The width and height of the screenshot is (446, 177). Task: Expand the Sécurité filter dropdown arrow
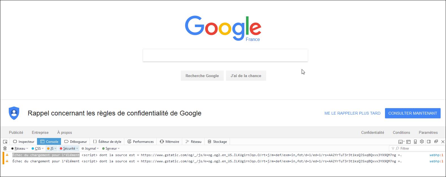(77, 148)
